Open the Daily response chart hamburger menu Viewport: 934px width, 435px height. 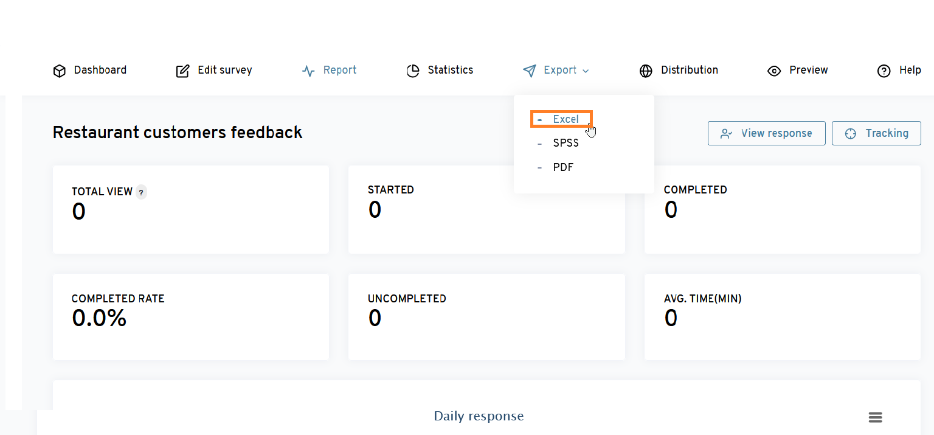875,417
